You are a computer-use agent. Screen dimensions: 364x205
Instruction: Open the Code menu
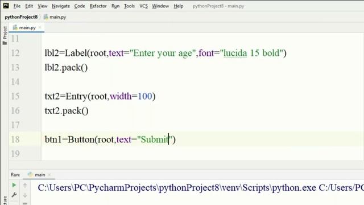click(x=80, y=6)
